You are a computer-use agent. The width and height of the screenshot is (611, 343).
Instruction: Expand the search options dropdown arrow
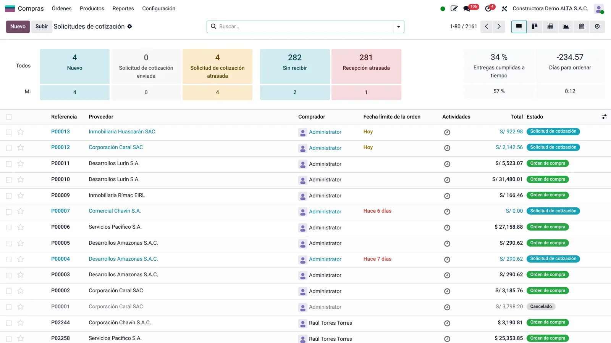(x=399, y=27)
